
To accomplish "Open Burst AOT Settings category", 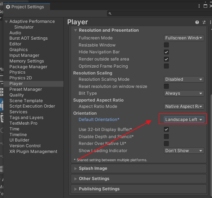I will click(29, 38).
